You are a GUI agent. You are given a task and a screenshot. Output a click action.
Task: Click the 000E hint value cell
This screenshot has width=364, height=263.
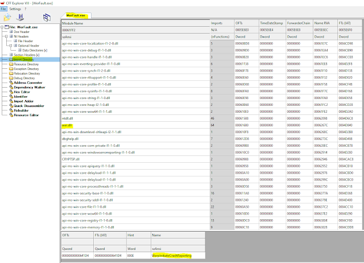tap(139, 256)
